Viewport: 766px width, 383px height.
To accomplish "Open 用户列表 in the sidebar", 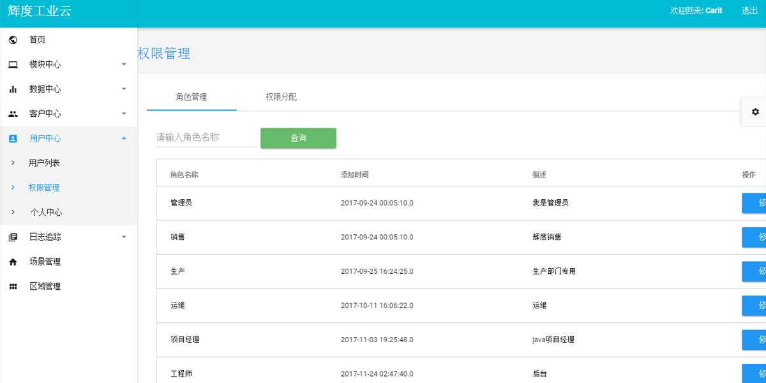I will (x=44, y=163).
